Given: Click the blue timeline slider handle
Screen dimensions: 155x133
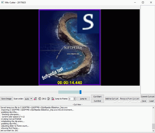Looking at the screenshot, I should [x=80, y=92].
